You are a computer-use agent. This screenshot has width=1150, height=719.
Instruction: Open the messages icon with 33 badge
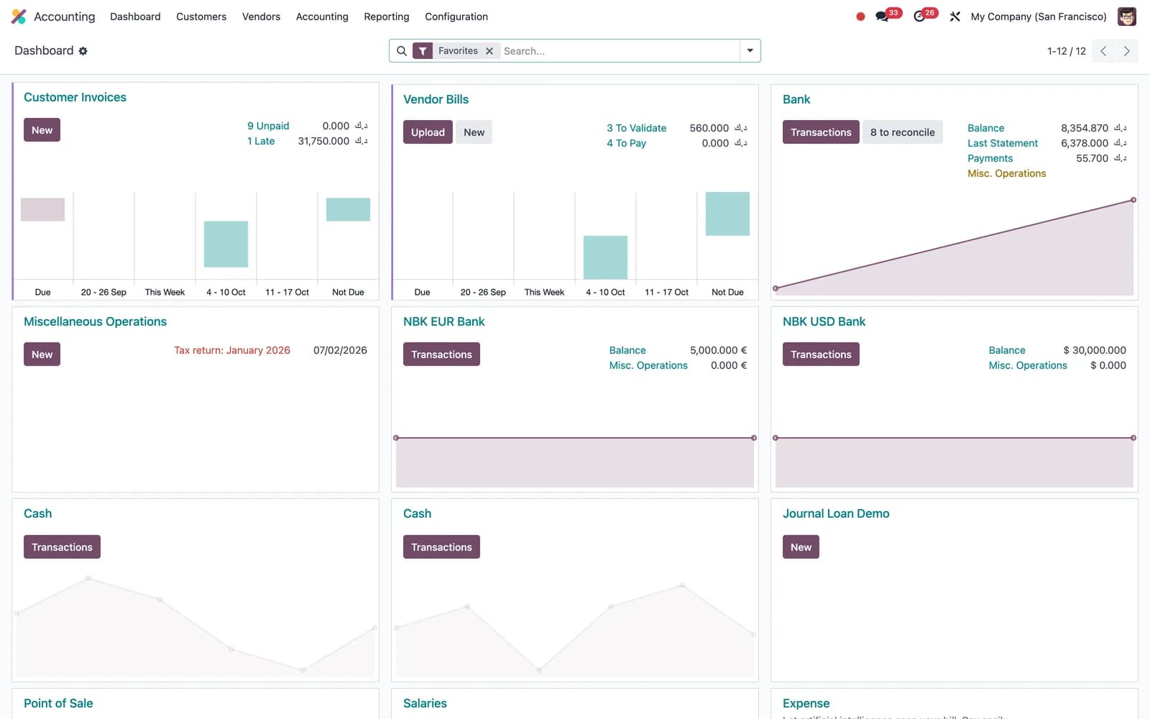(882, 17)
